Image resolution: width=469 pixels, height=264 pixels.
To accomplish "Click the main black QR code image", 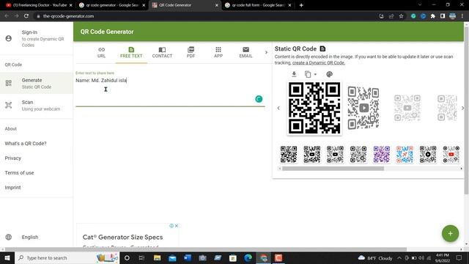I will 314,108.
